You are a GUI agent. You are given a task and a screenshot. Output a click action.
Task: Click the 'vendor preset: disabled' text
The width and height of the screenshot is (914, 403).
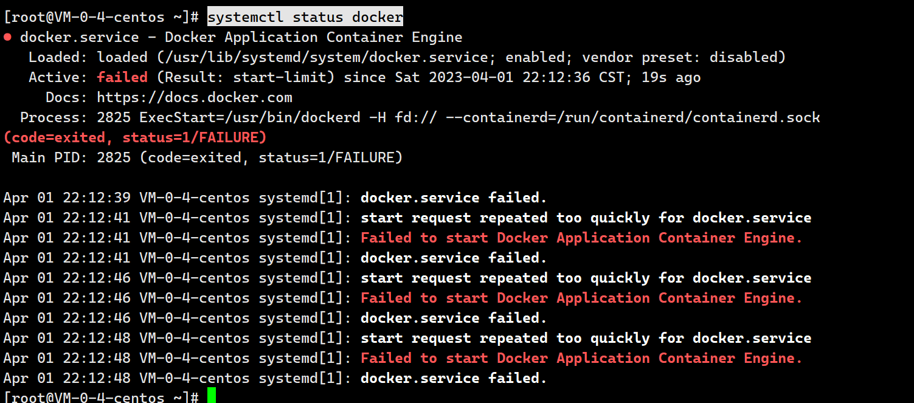tap(680, 57)
